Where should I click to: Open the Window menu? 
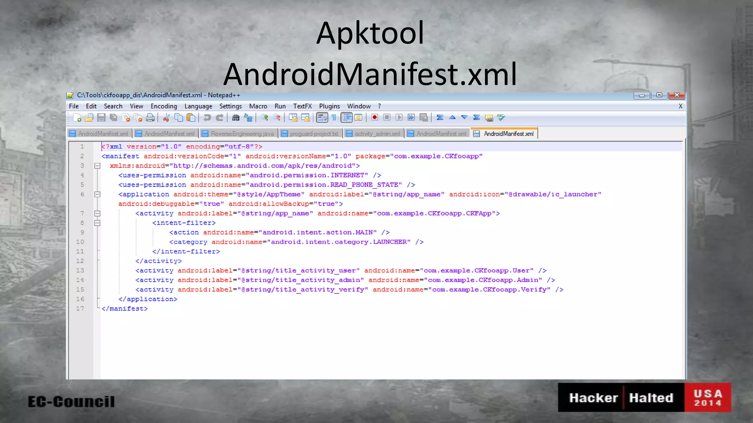tap(359, 106)
